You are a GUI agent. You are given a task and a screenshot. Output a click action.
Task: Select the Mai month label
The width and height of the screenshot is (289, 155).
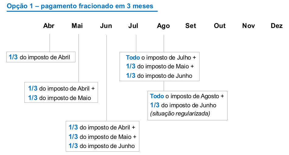point(77,26)
